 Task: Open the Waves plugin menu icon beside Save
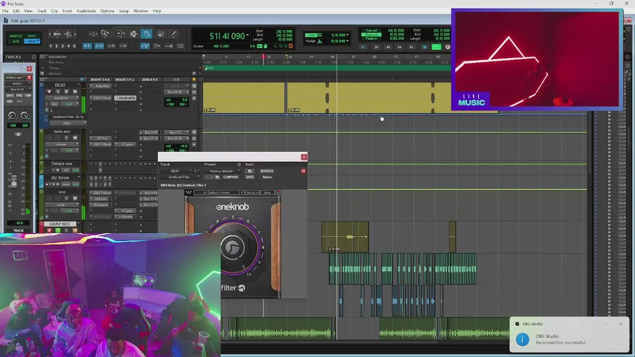pos(278,192)
